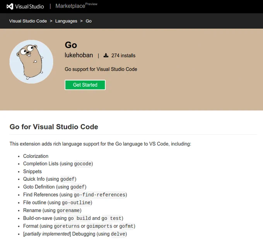
Task: Open the Visual Studio header text link
Action: pyautogui.click(x=29, y=7)
